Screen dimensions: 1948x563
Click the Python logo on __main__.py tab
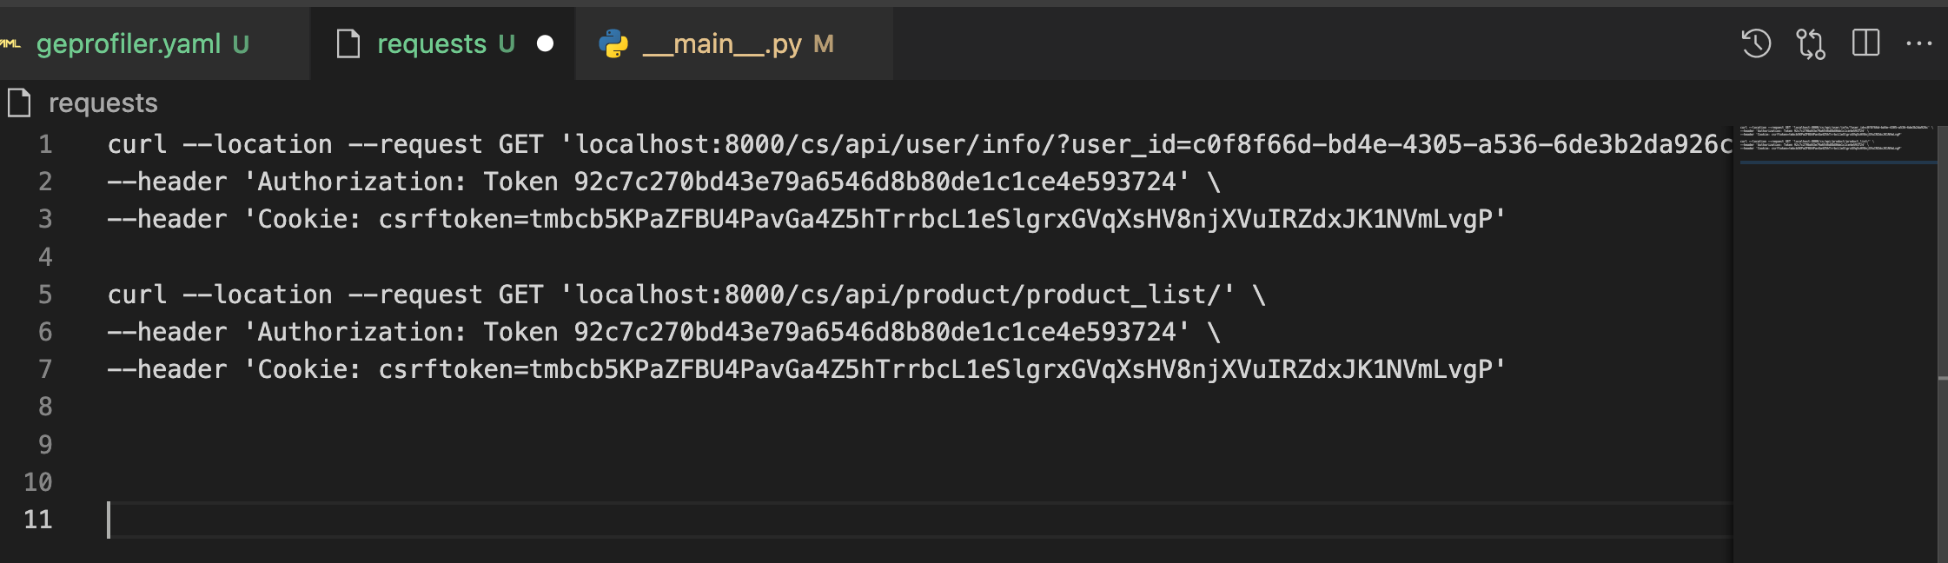point(613,43)
